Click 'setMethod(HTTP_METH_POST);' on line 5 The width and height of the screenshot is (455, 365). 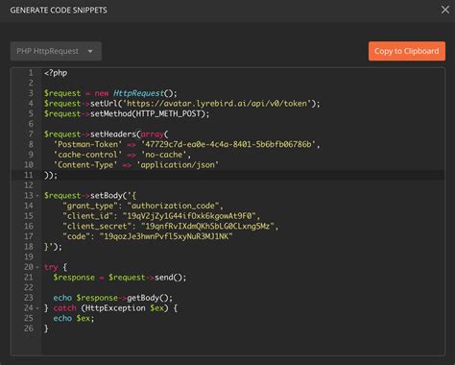tap(150, 113)
